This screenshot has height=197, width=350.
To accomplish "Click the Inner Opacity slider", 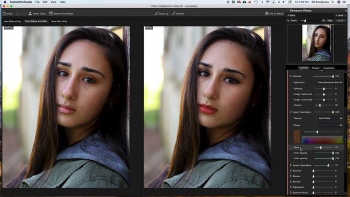I will (x=324, y=153).
